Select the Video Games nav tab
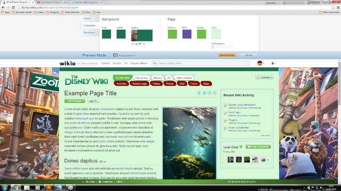341x191 pixels. 184,78
